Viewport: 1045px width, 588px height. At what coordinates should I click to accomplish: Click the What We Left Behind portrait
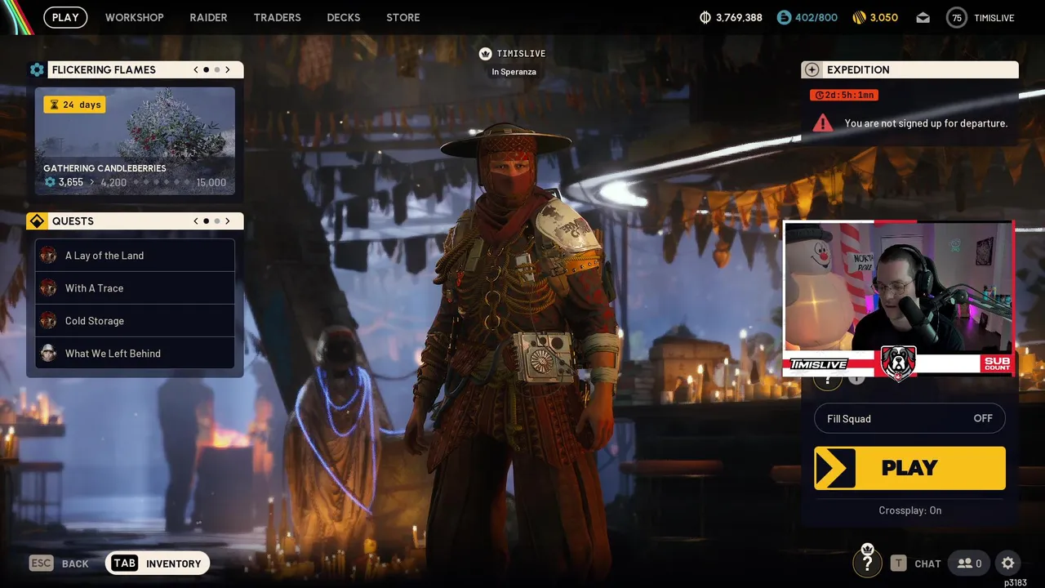[48, 353]
